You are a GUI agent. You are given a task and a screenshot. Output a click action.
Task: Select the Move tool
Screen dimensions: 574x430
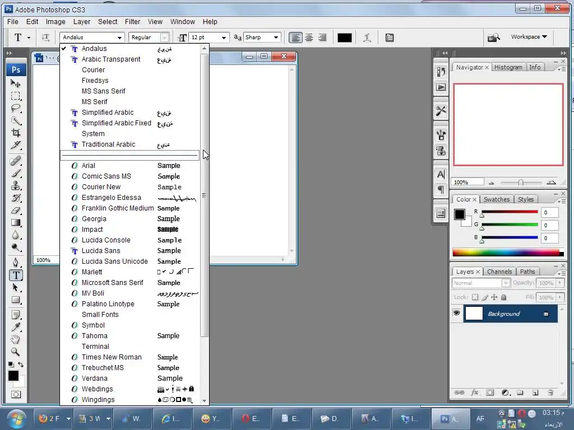15,84
